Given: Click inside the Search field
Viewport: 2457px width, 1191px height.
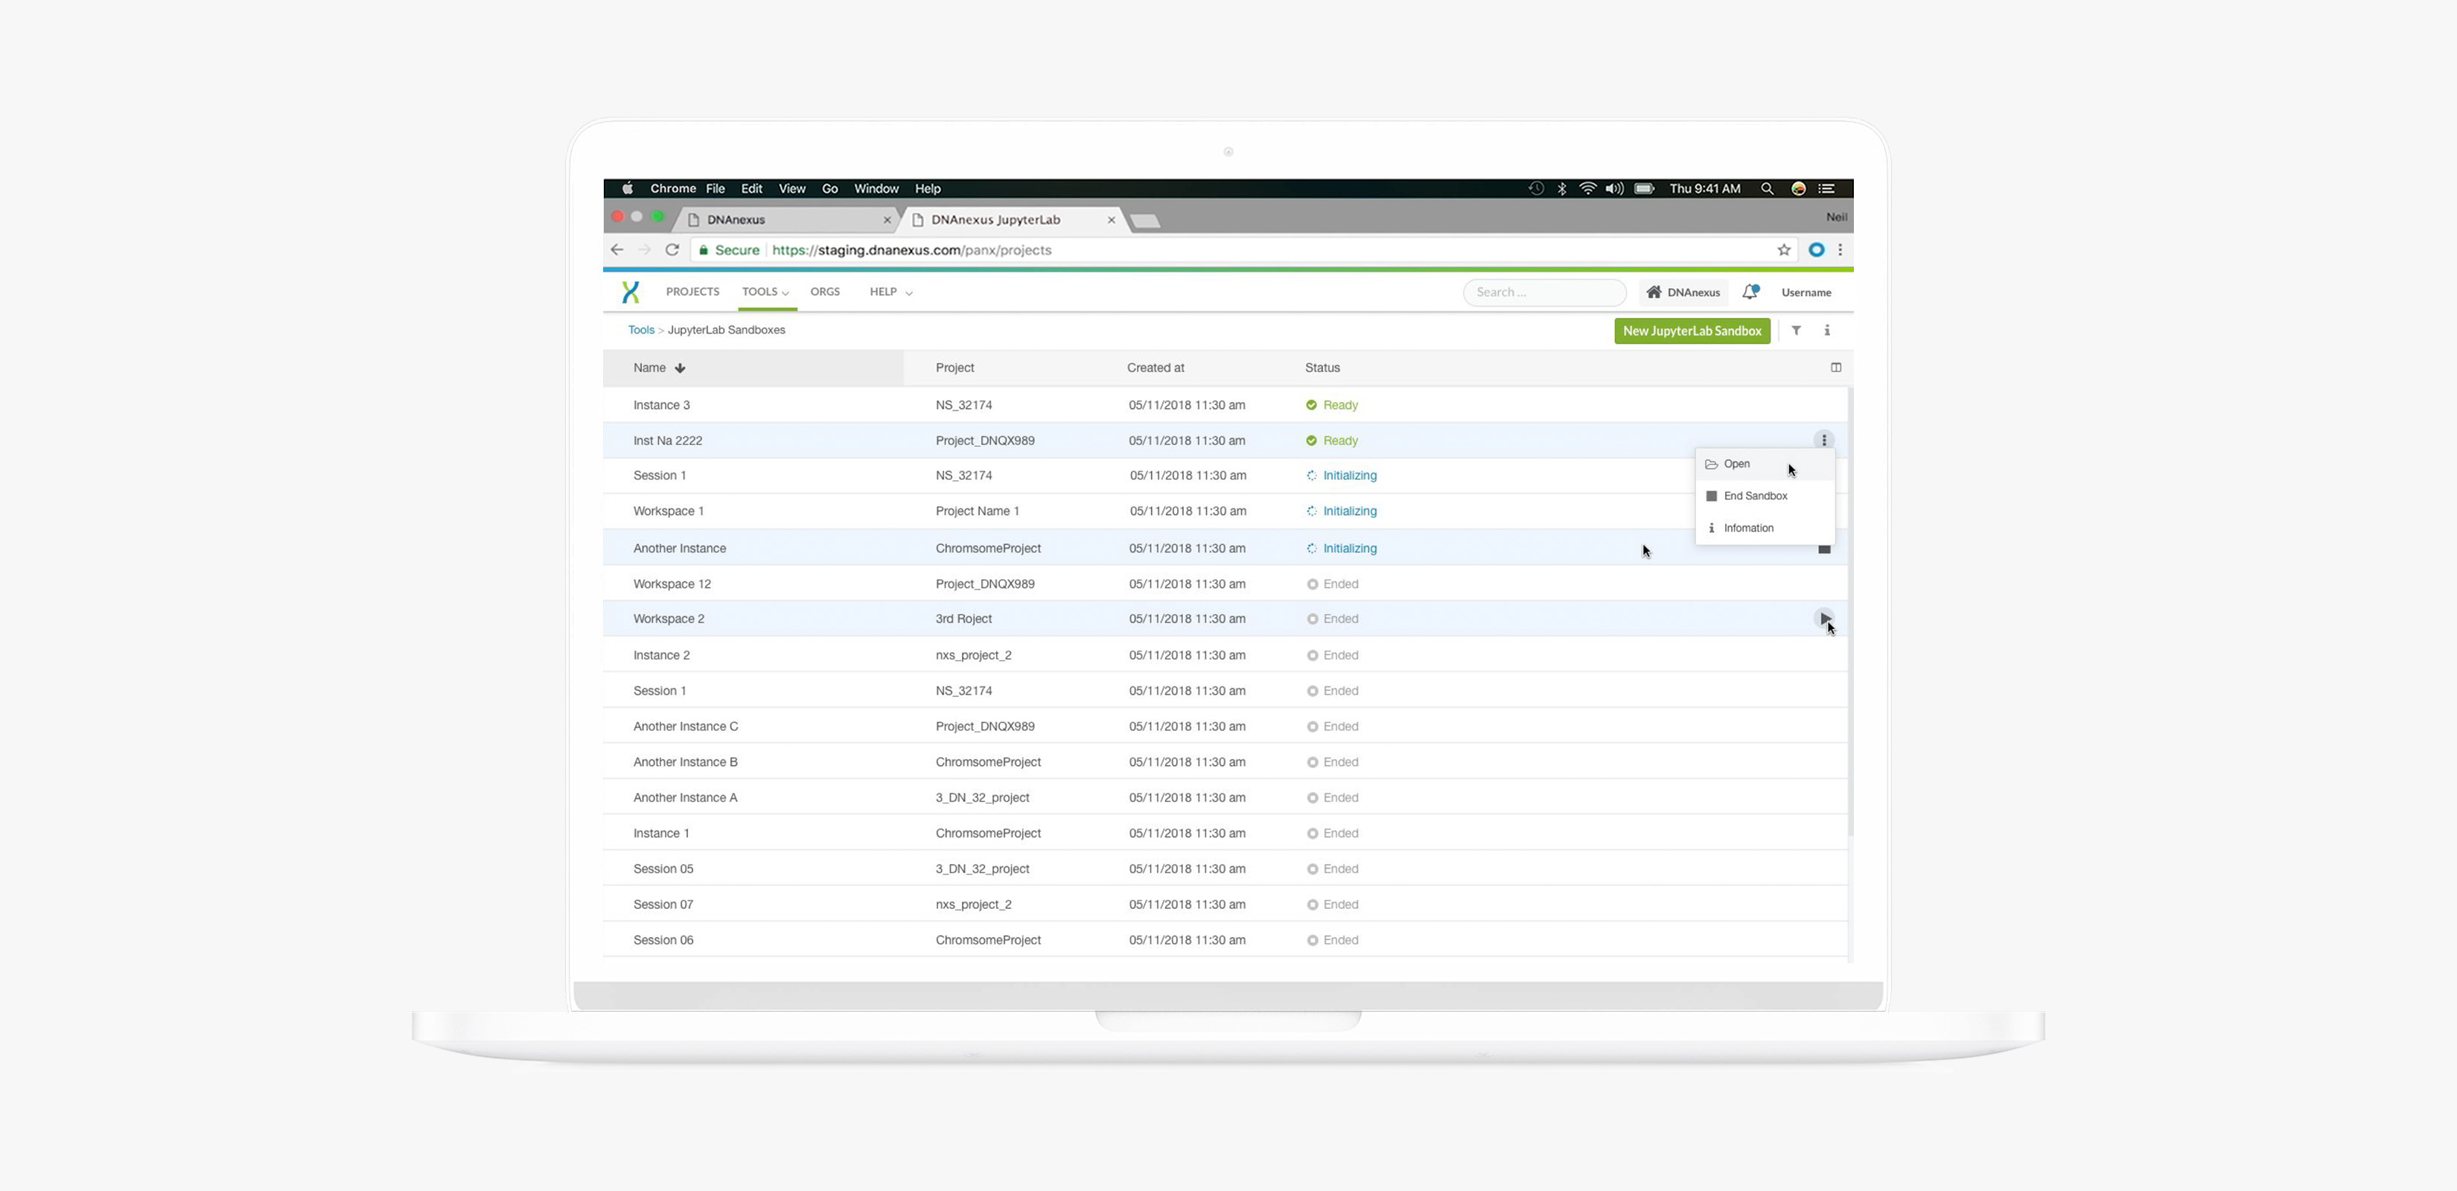Looking at the screenshot, I should pos(1543,293).
